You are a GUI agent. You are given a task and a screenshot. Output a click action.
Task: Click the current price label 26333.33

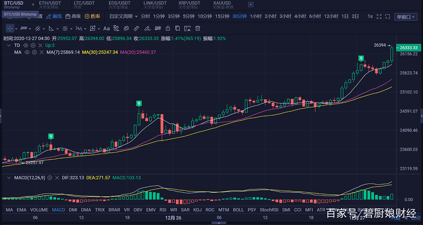click(408, 48)
